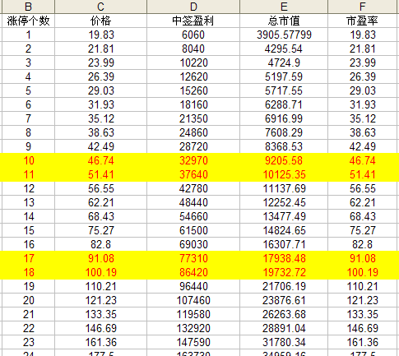This screenshot has height=356, width=399.
Task: Select cell 96440 in column D
Action: pyautogui.click(x=193, y=286)
